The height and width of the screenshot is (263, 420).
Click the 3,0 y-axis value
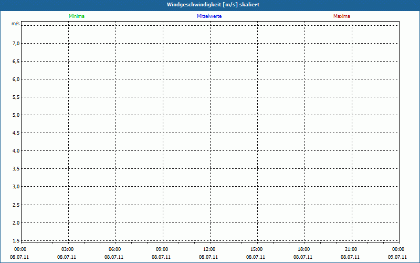click(x=16, y=187)
